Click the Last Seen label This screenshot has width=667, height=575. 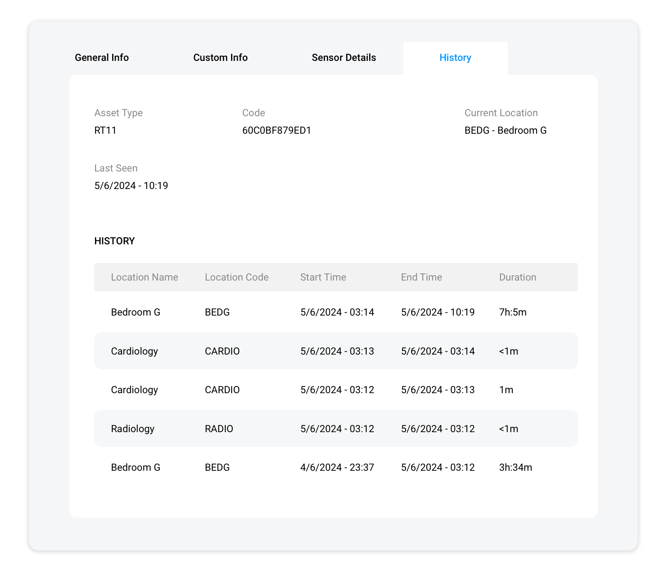[116, 168]
